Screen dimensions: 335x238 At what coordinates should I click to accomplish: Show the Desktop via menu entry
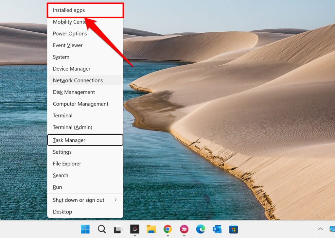(85, 212)
